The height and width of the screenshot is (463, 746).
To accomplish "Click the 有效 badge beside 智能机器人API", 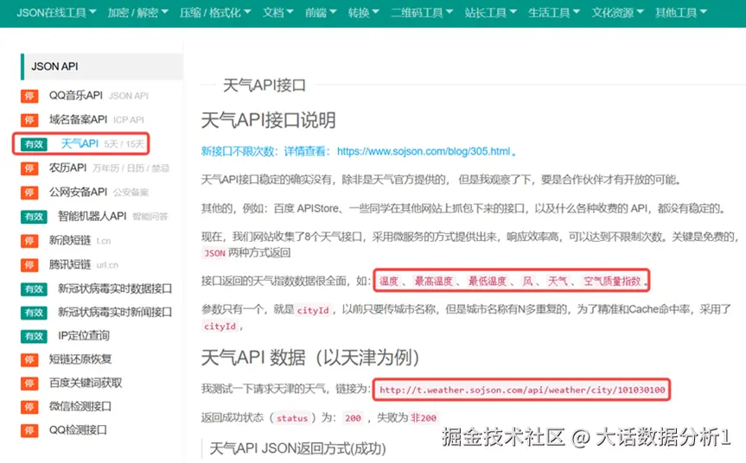I will pyautogui.click(x=34, y=217).
